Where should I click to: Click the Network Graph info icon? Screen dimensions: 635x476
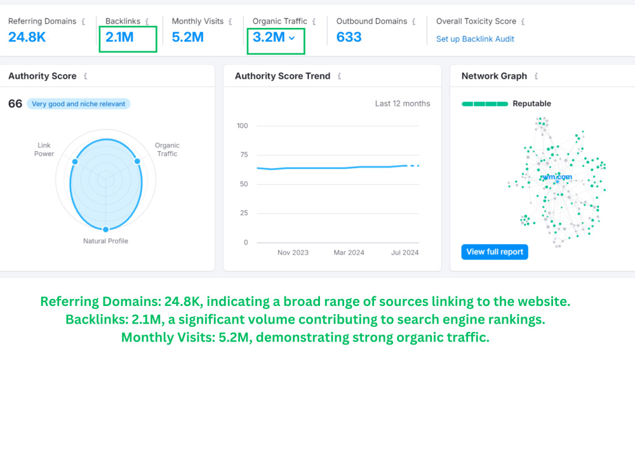click(536, 76)
